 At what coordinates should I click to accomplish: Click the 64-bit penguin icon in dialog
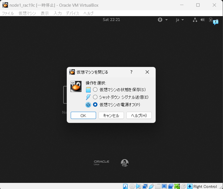[76, 86]
